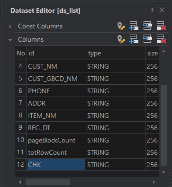
Task: Select row number 10
Action: point(21,140)
